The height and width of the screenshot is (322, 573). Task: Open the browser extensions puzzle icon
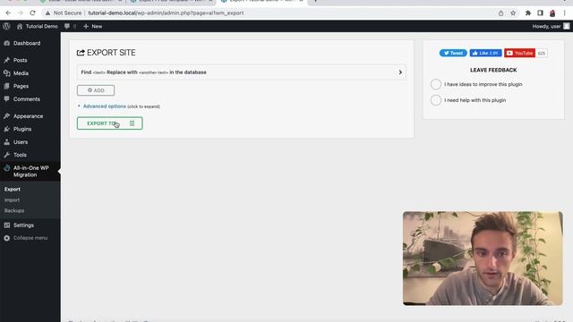tap(528, 13)
